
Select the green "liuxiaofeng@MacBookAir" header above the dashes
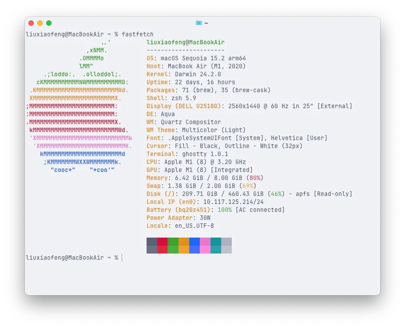[186, 42]
